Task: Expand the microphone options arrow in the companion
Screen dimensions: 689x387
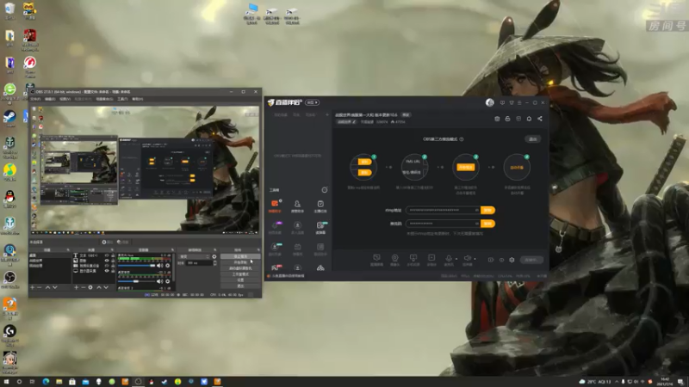Action: click(x=456, y=259)
